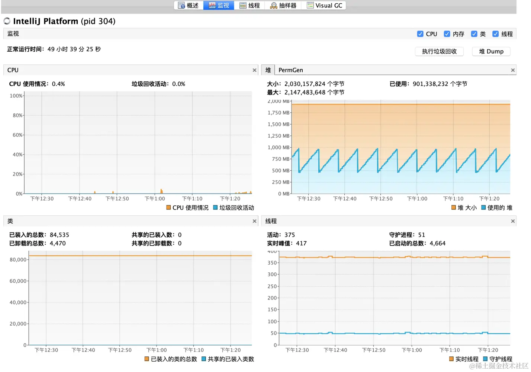
Task: Close the 类 panel
Action: tap(255, 221)
